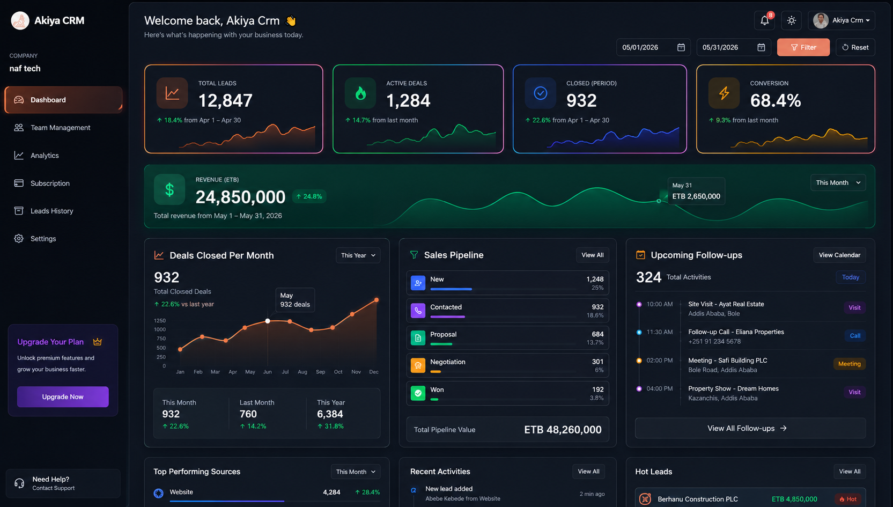Click the Negotiation stage icon
The image size is (893, 507).
(418, 365)
